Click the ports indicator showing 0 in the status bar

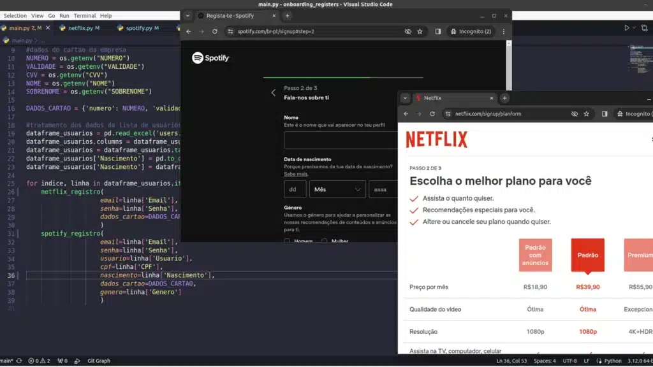(62, 361)
